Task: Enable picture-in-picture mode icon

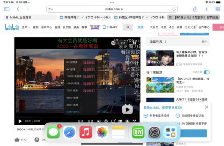Action: pos(113,121)
